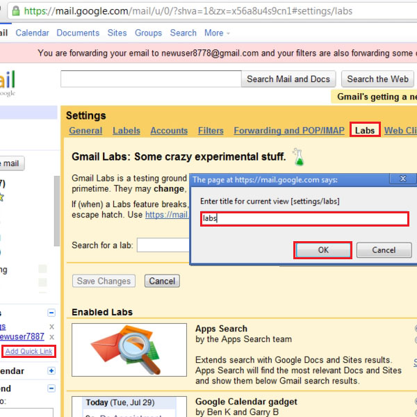Close the mail.google.com prompt dialog

tap(403, 179)
